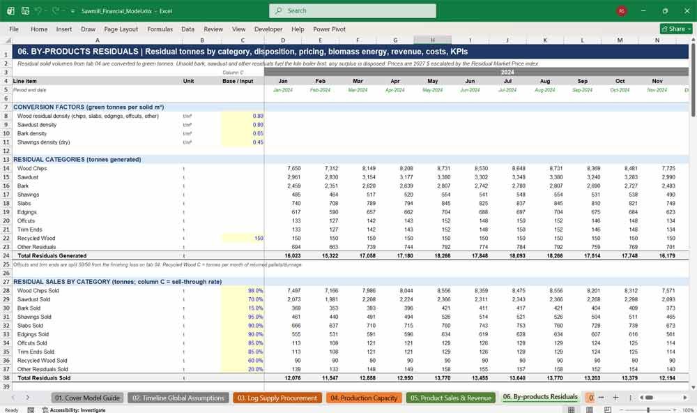Click the Wood residual density 0.80 input cell
The width and height of the screenshot is (697, 413).
pos(243,116)
